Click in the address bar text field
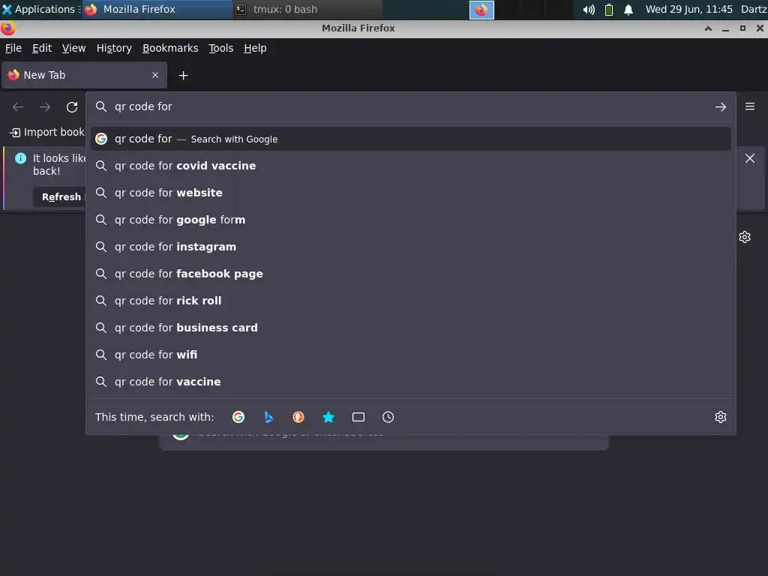Viewport: 768px width, 576px height. click(410, 106)
